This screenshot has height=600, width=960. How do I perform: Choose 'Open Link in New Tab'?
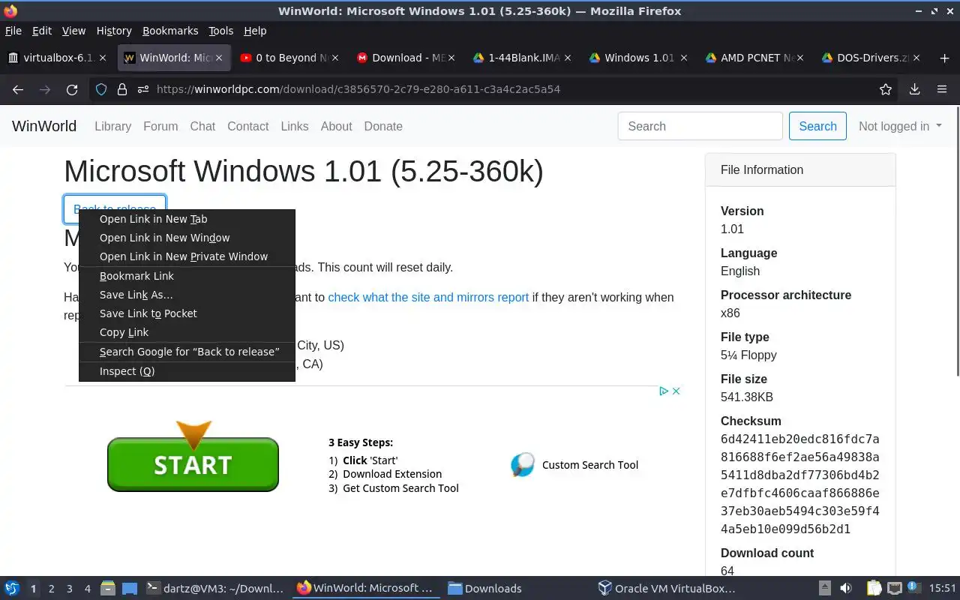pyautogui.click(x=187, y=219)
